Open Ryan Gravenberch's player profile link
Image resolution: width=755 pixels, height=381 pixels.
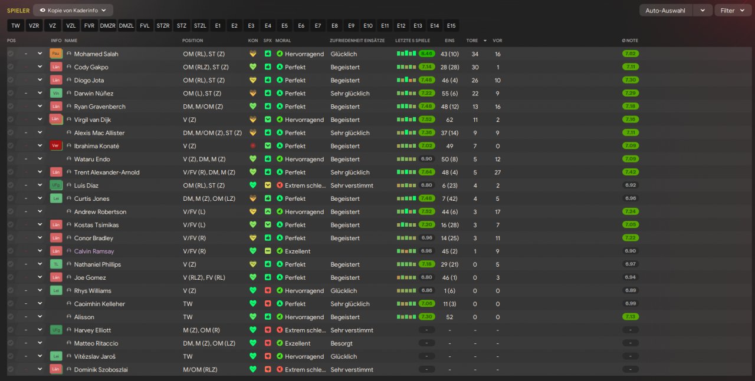click(99, 107)
